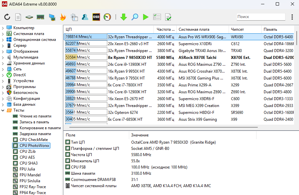Viewport: 299px width, 195px height.
Task: Click the CPU chip toolbar icon
Action: (x=29, y=17)
